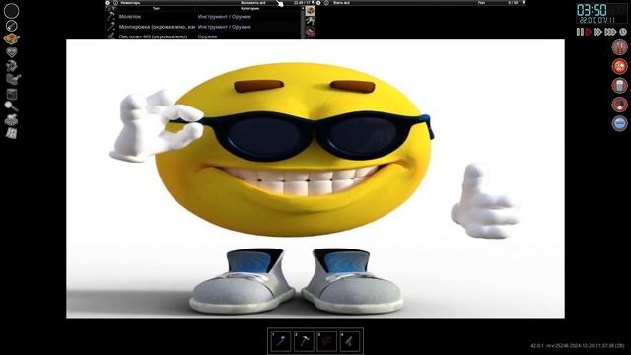631x355 pixels.
Task: Click the Взять всё loot button
Action: coord(341,3)
